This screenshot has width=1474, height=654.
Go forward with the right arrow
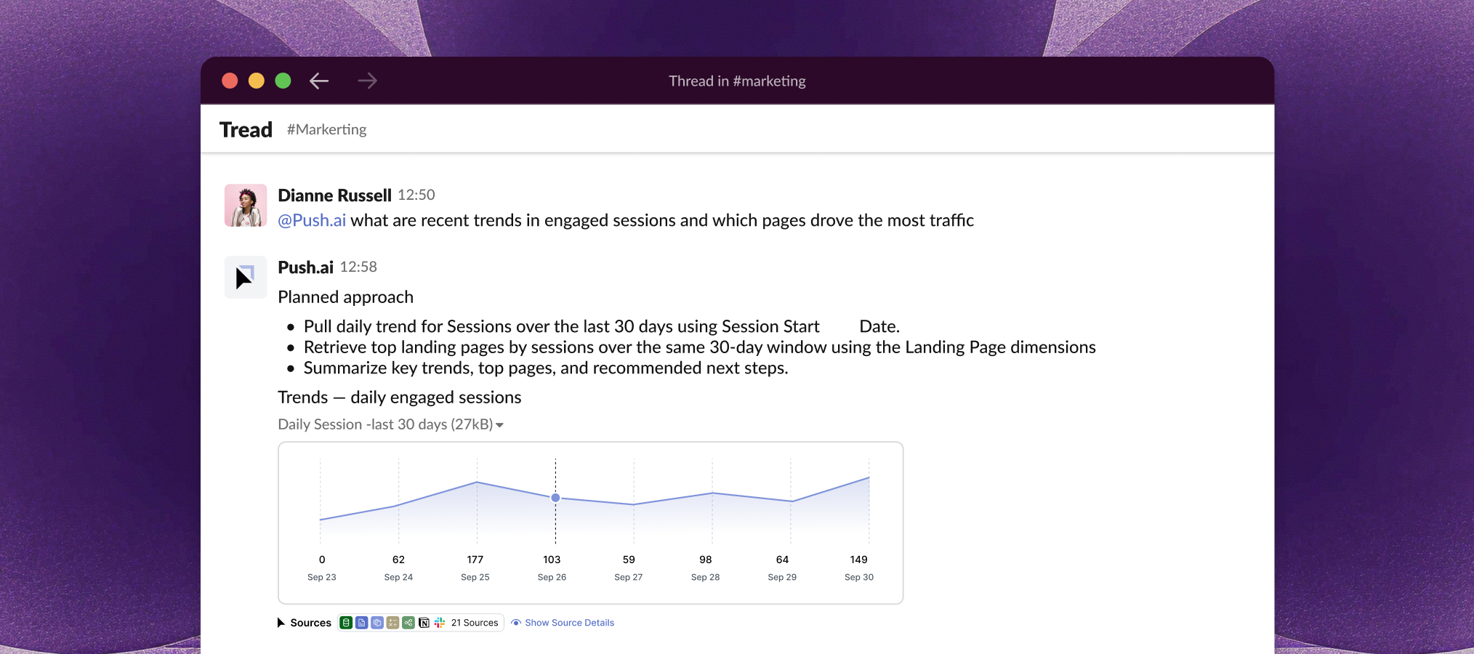(367, 81)
